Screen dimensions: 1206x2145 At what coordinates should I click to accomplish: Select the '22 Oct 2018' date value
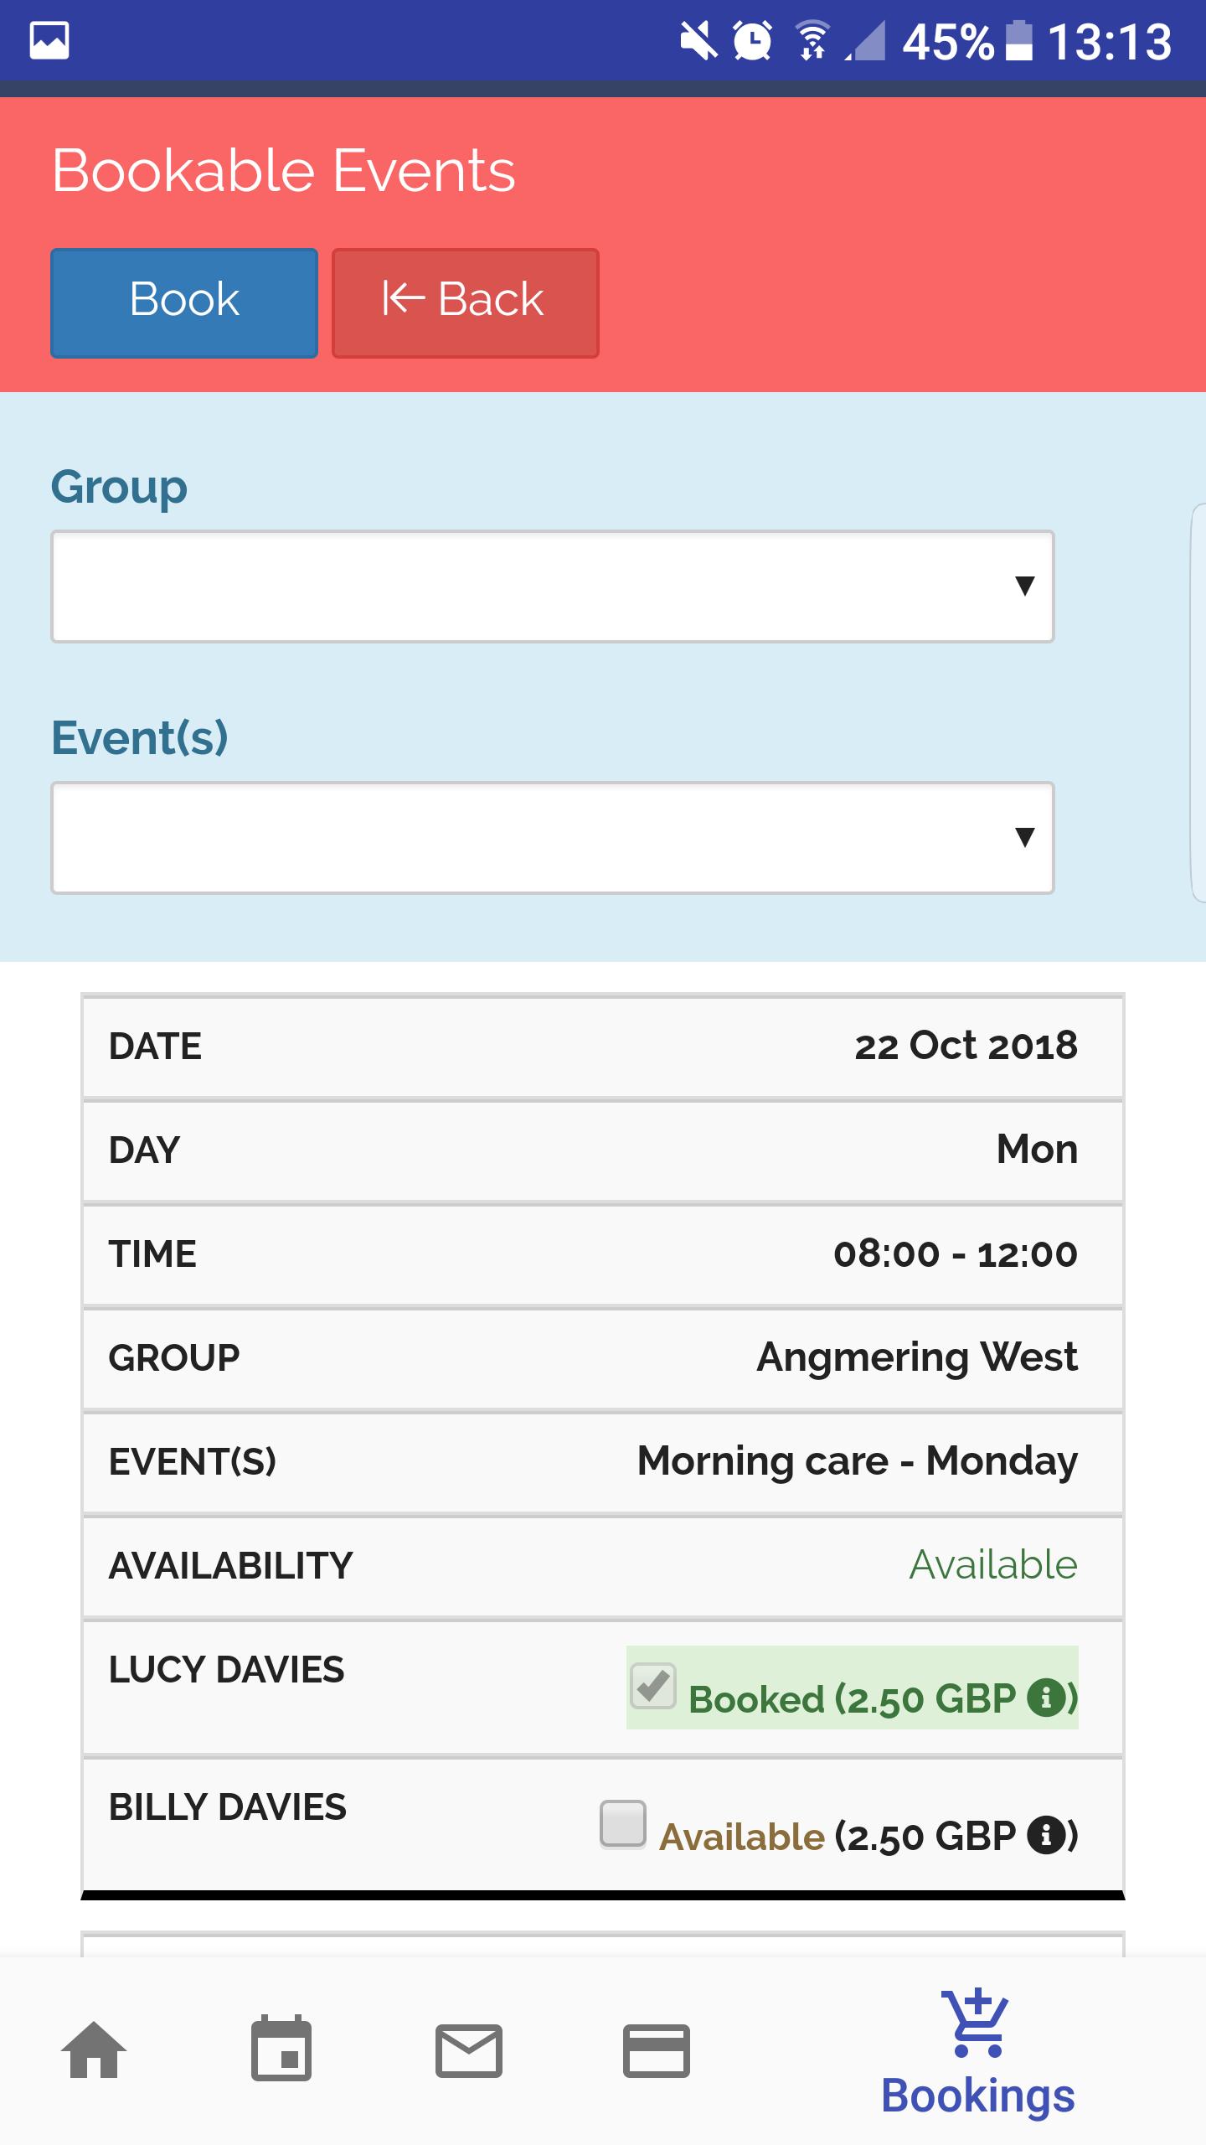[966, 1046]
